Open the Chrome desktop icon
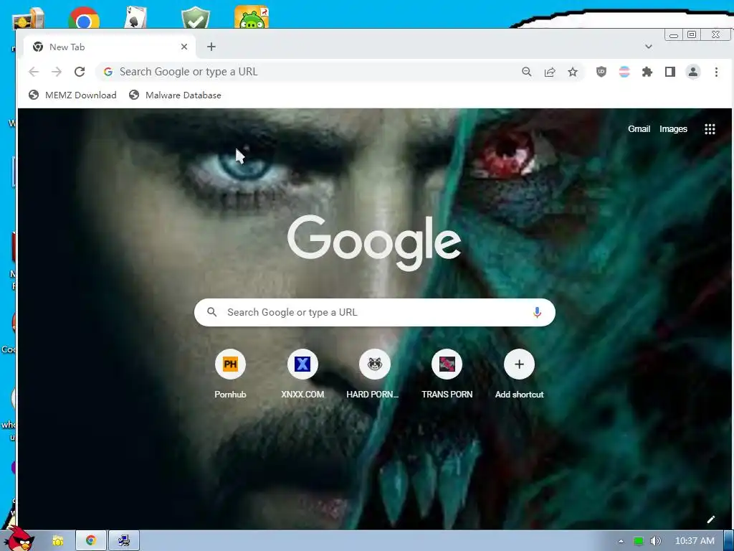Viewport: 734px width, 551px height. [x=84, y=18]
